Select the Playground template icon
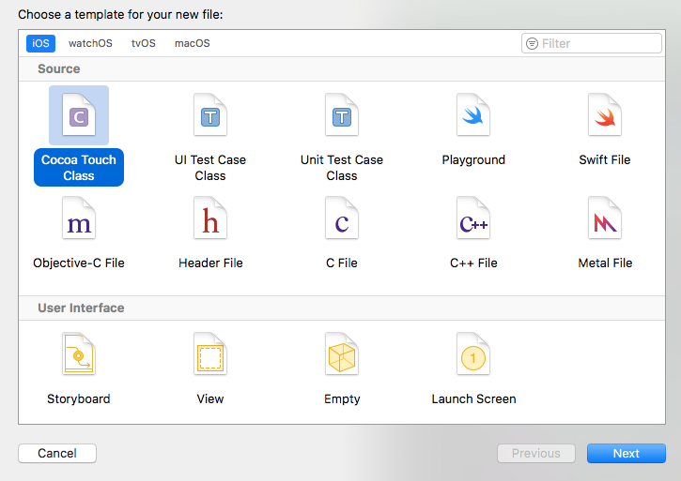This screenshot has width=681, height=481. (x=473, y=115)
